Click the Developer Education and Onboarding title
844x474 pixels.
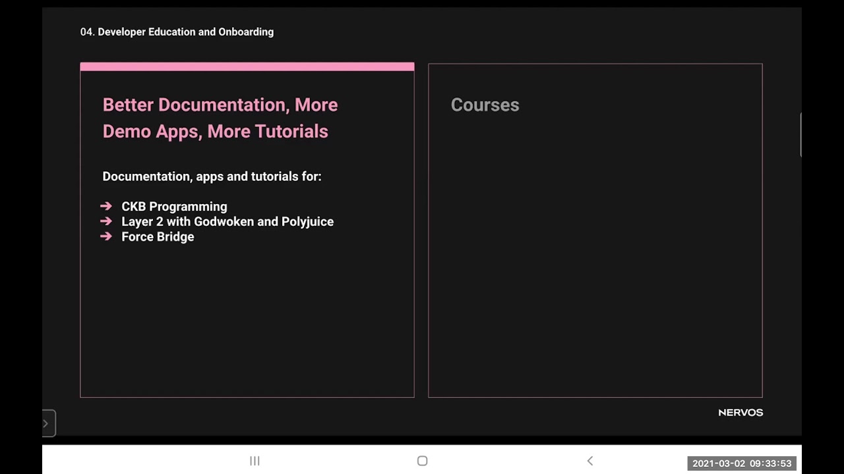185,32
